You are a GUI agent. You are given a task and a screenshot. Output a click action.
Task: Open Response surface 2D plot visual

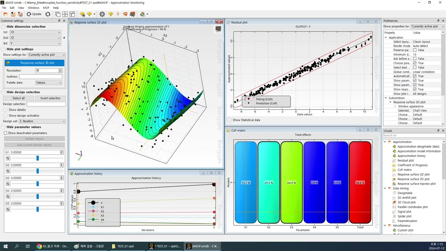pyautogui.click(x=413, y=174)
